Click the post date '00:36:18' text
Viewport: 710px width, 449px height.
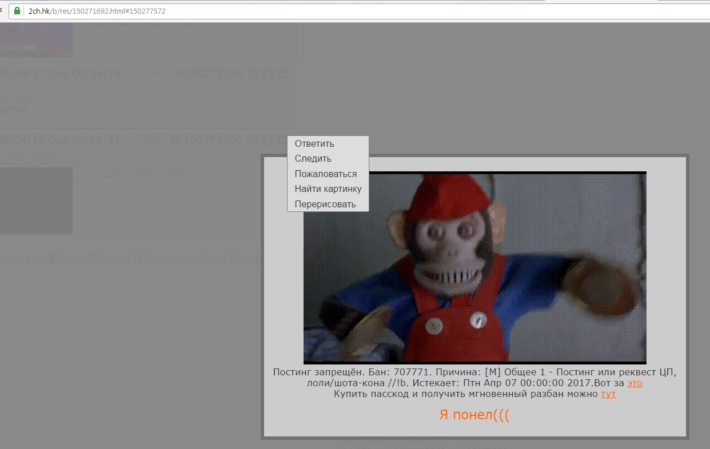pos(96,74)
